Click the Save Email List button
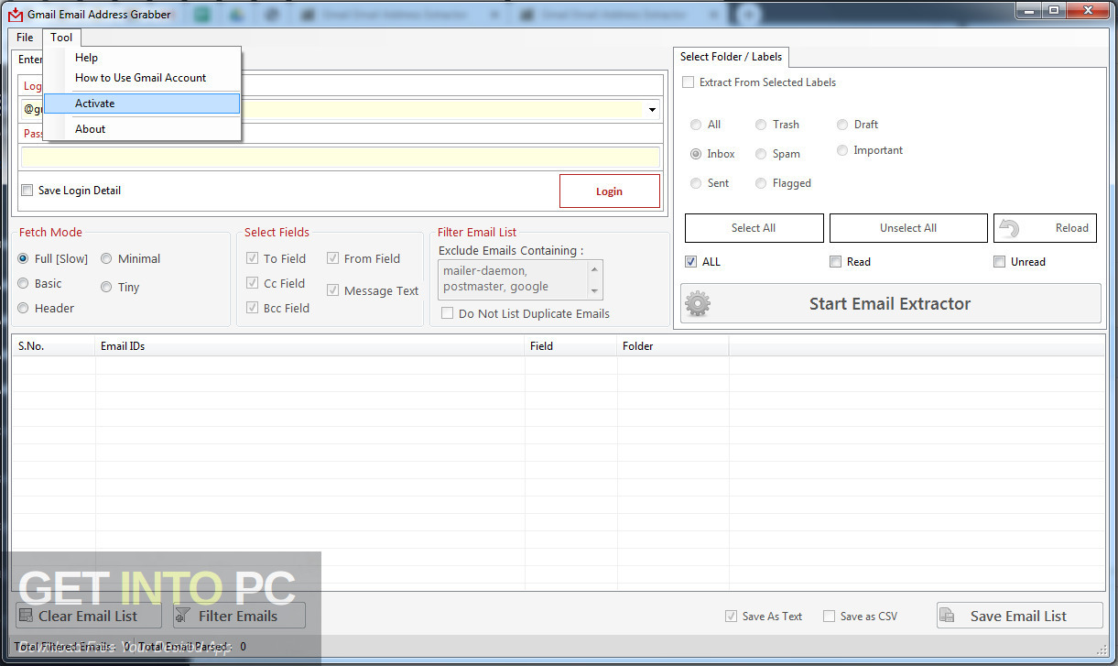 (1019, 616)
